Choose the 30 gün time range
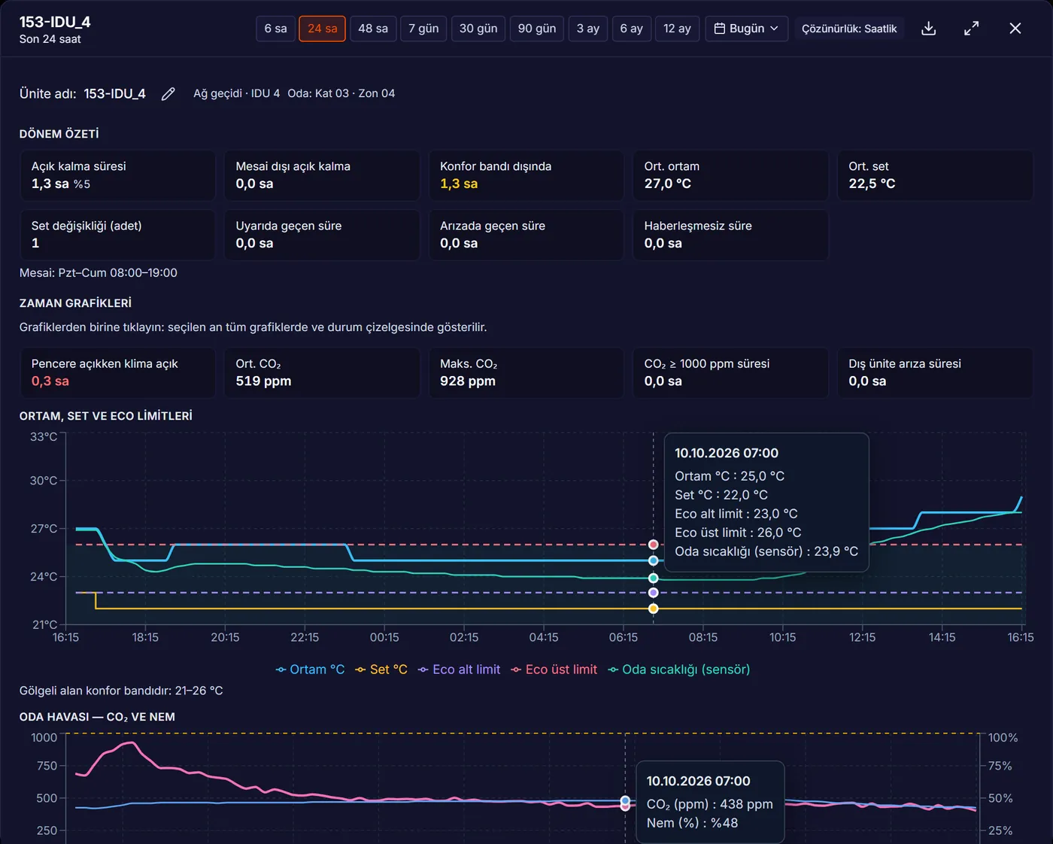The image size is (1053, 844). pyautogui.click(x=478, y=29)
